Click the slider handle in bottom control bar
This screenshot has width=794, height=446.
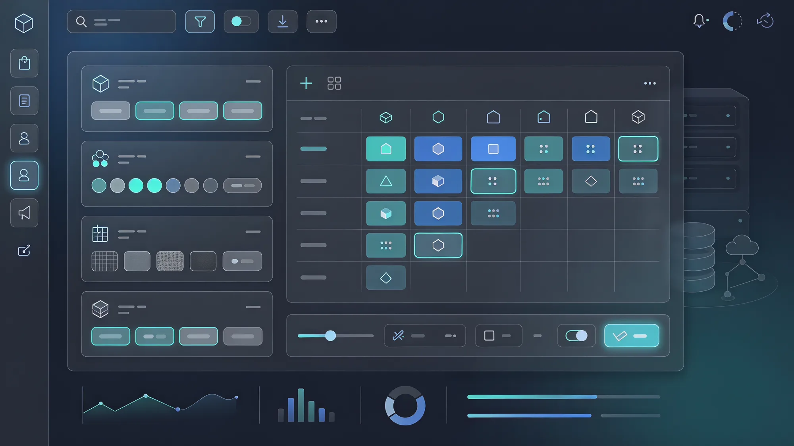[330, 336]
